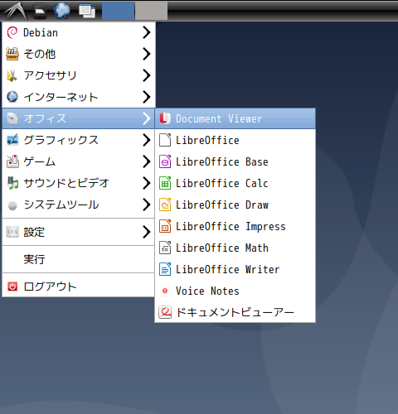Screen dimensions: 398x414
Task: Click the ゲーム joystick icon
Action: tap(12, 161)
